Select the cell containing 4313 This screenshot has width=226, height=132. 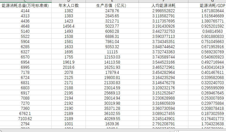[x=25, y=16]
